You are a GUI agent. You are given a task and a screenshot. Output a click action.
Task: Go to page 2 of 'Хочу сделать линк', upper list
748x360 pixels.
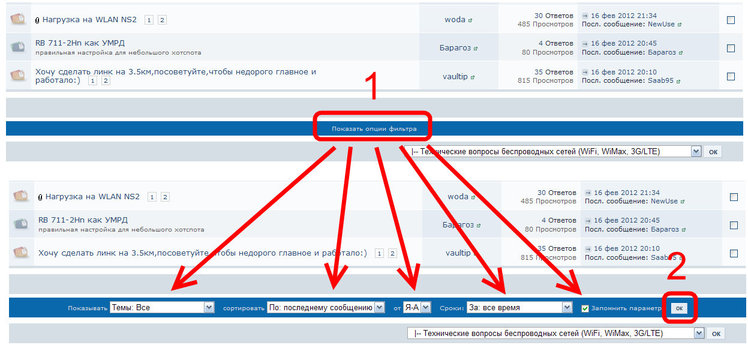pos(106,80)
